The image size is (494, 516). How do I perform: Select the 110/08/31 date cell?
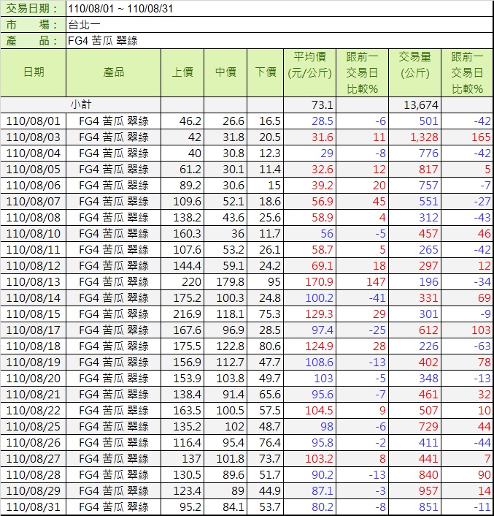(34, 507)
